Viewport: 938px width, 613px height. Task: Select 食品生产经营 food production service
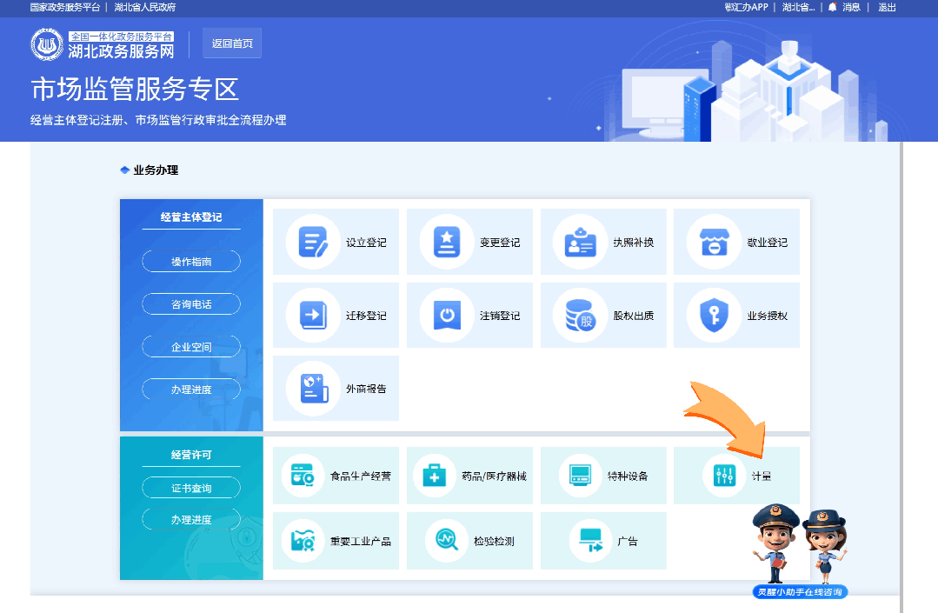[x=336, y=476]
